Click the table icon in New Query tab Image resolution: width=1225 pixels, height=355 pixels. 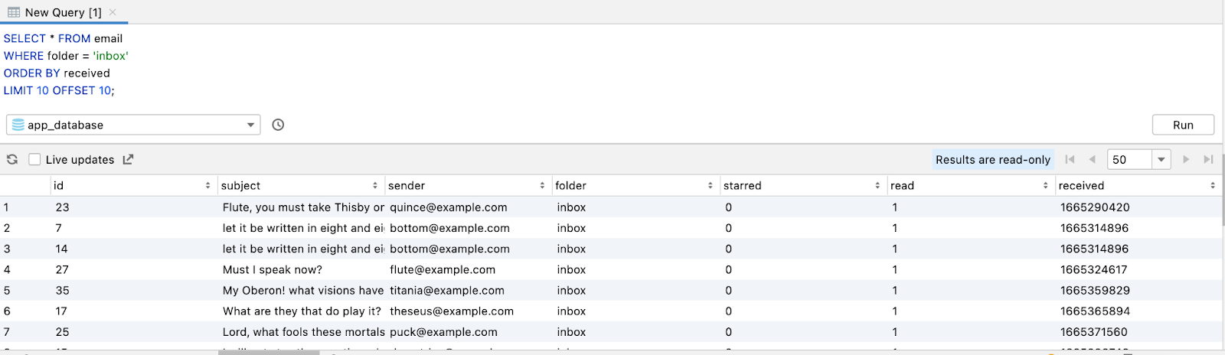[x=14, y=12]
